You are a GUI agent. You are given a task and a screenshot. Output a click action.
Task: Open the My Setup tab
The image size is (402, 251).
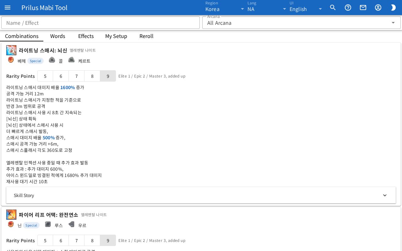[x=116, y=36]
